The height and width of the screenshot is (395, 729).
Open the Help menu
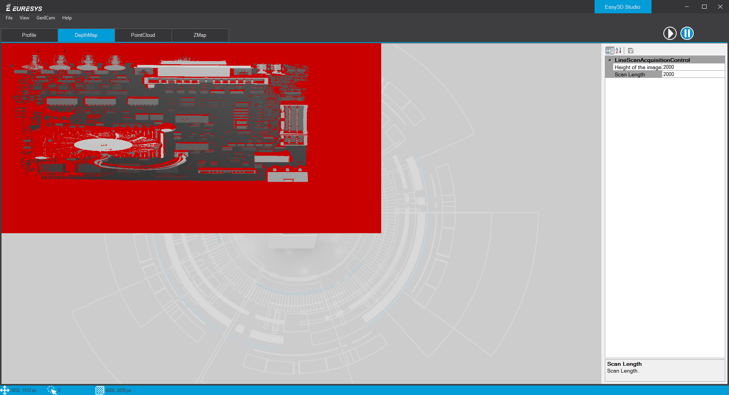coord(67,18)
